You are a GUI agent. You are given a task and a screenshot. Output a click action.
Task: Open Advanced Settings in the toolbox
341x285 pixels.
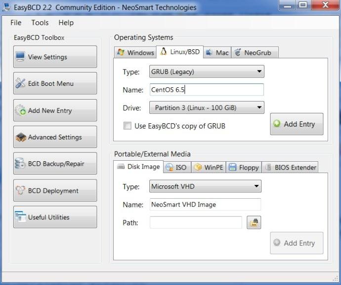pyautogui.click(x=55, y=137)
